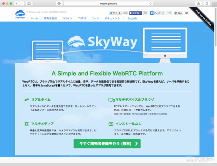The width and height of the screenshot is (217, 166).
Task: Show all tabs overview button
Action: click(207, 4)
